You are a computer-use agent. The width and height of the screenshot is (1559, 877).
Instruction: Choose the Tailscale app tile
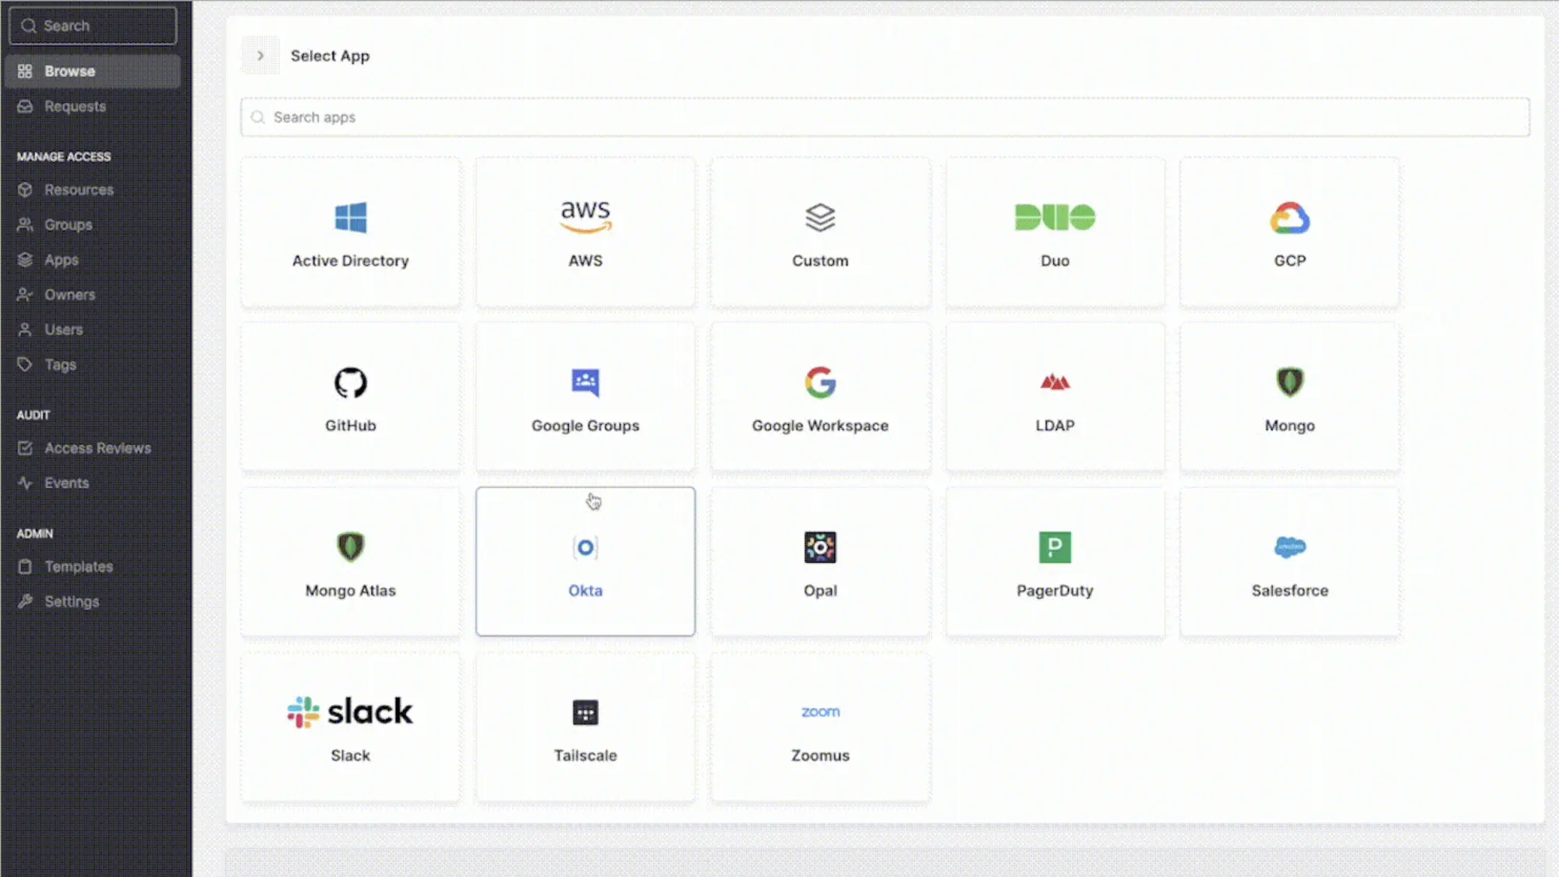tap(585, 725)
